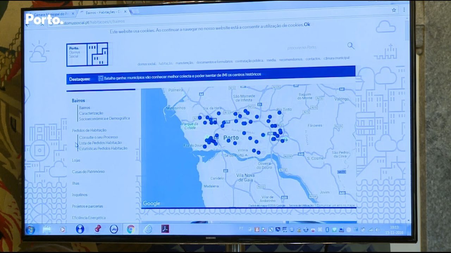The width and height of the screenshot is (451, 253).
Task: Click the Porto Domus Social logo
Action: [x=87, y=54]
